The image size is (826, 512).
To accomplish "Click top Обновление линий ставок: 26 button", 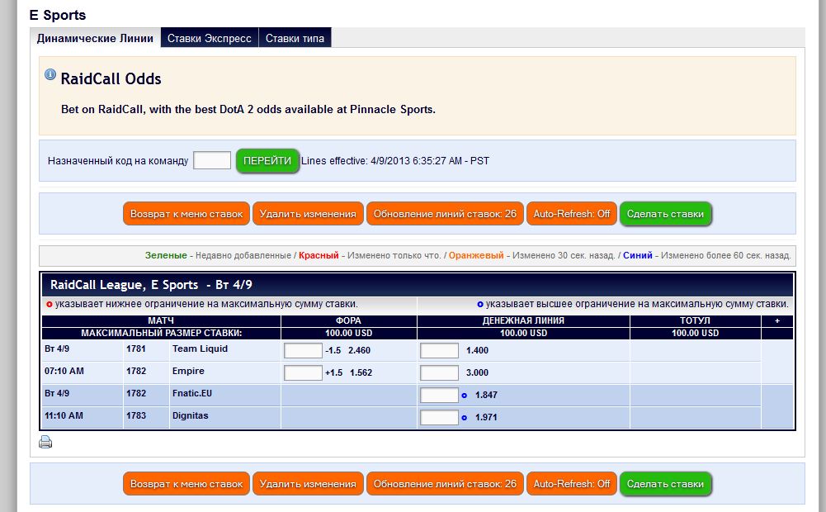I will tap(445, 214).
